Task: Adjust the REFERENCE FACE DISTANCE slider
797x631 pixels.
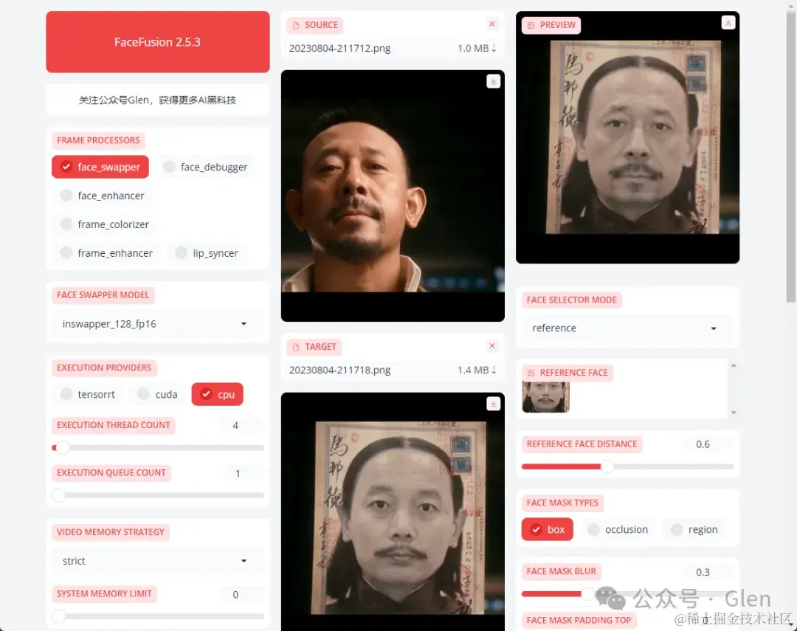Action: [x=607, y=466]
